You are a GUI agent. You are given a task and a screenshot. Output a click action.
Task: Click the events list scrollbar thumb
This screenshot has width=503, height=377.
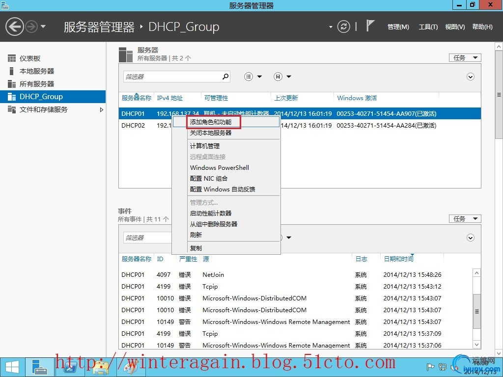(x=476, y=311)
